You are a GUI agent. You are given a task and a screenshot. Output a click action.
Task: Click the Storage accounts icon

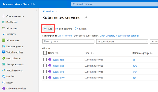[4, 64]
